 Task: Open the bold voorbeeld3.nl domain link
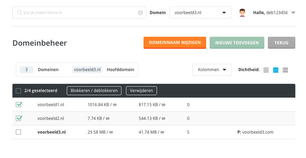(52, 132)
